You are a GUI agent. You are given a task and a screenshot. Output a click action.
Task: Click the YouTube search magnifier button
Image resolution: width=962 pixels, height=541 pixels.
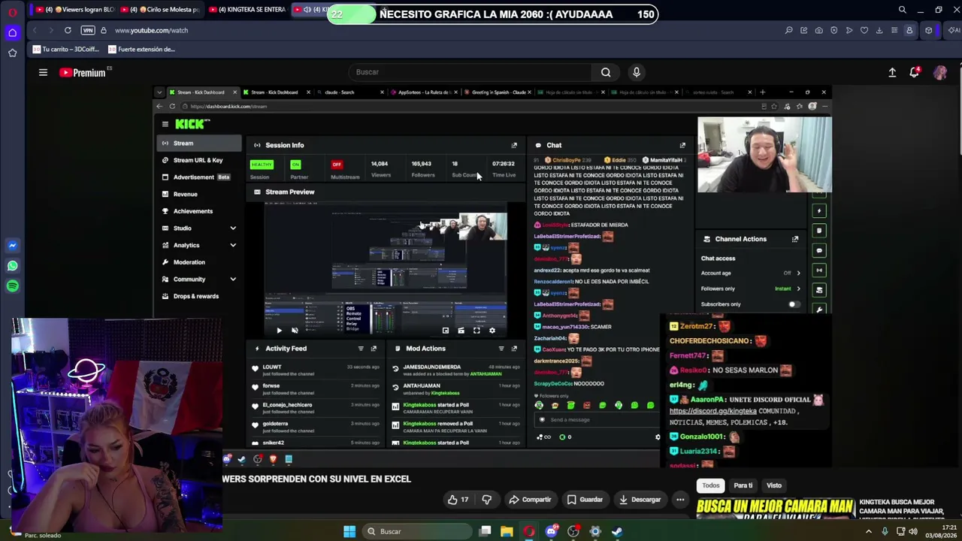606,72
